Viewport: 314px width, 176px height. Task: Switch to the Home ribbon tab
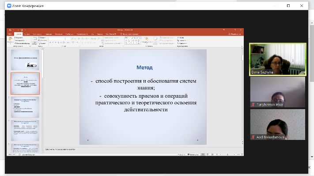18,34
